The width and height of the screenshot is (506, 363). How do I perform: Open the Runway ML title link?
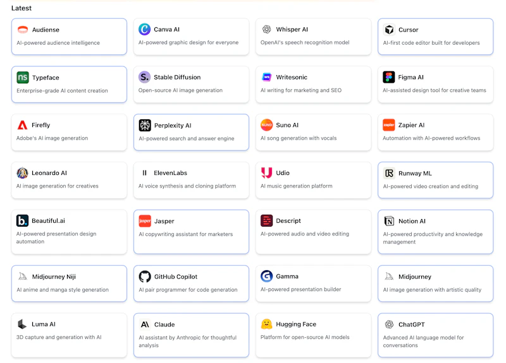click(415, 173)
